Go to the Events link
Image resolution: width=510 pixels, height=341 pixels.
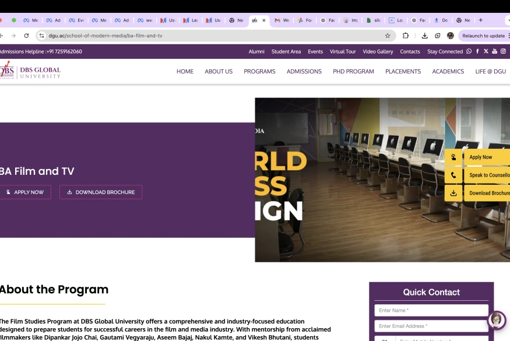pyautogui.click(x=315, y=51)
